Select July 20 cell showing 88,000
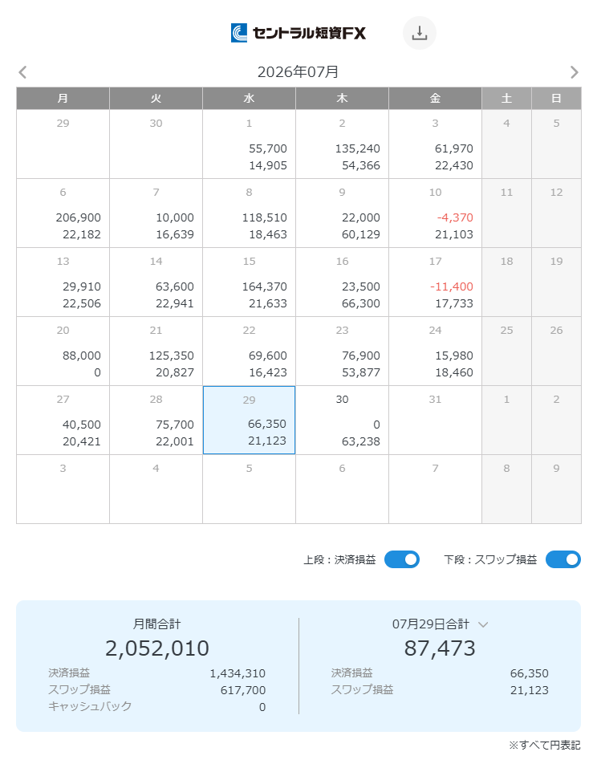The width and height of the screenshot is (597, 768). coord(63,351)
